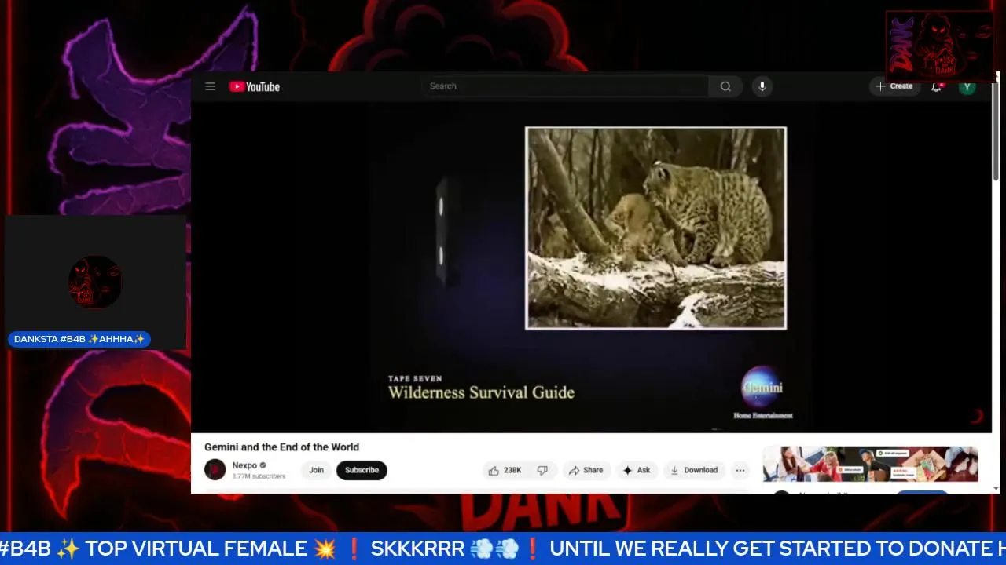Focus the YouTube Search field
The height and width of the screenshot is (565, 1006).
pos(565,86)
